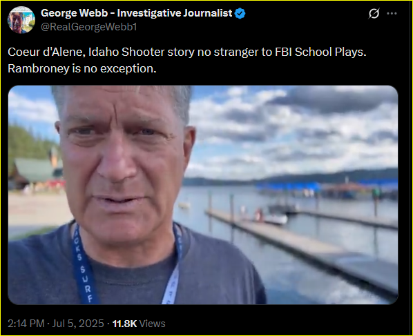
Task: Open the @RealGeorgeWebb1 handle link
Action: coord(89,27)
